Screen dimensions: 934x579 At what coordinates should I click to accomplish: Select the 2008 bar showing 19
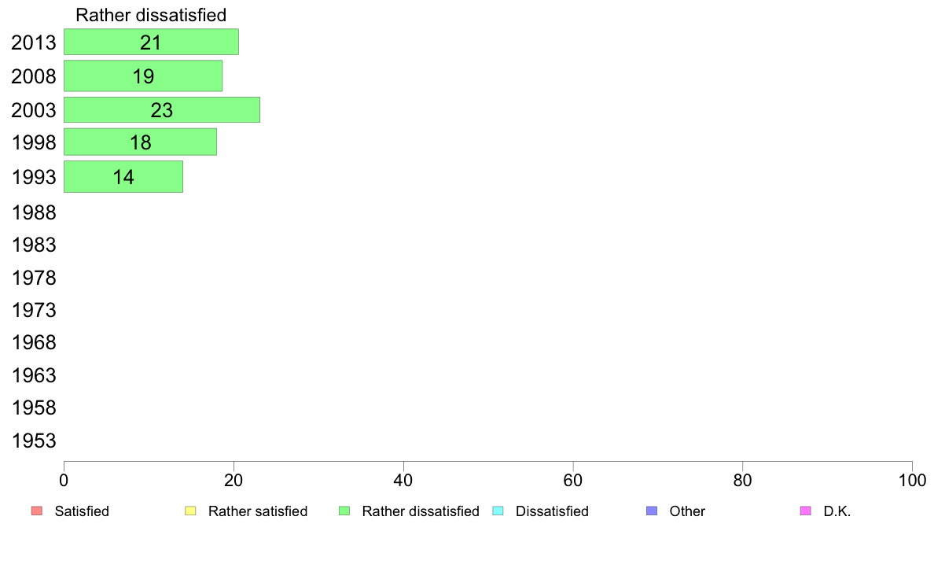tap(142, 76)
